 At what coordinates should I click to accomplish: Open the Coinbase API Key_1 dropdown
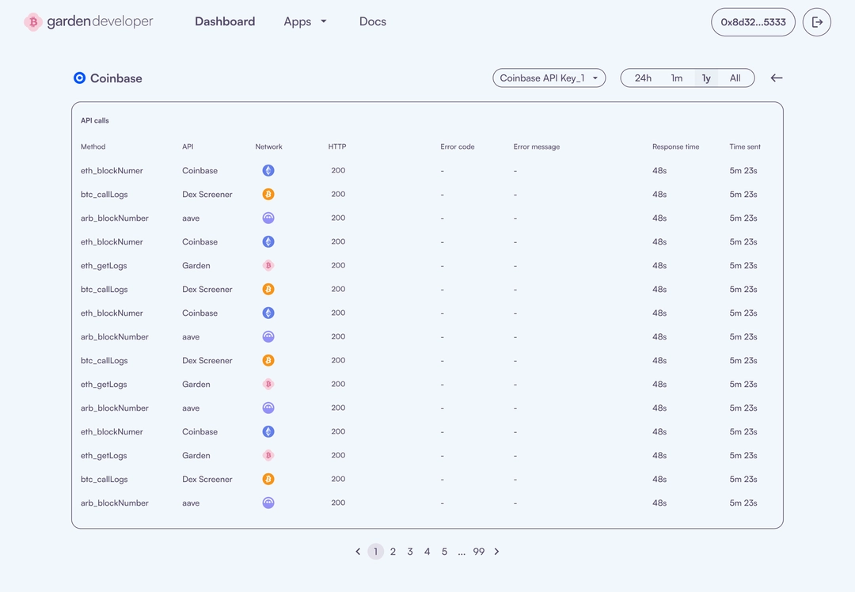(x=549, y=78)
